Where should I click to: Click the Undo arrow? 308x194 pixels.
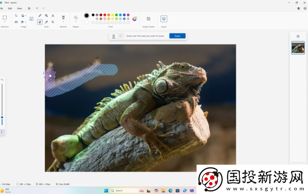37,8
